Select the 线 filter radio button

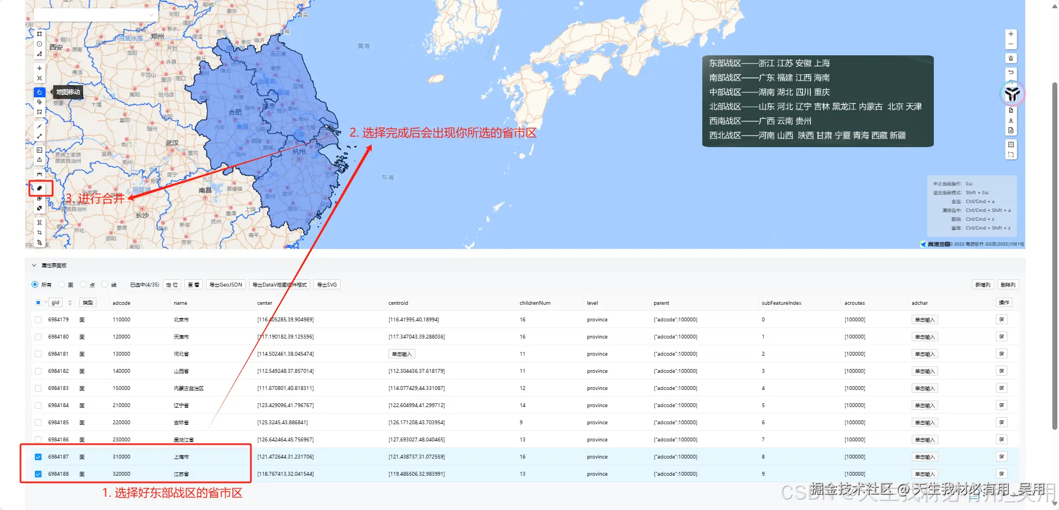point(105,284)
